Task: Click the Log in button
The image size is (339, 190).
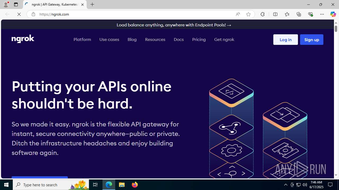Action: click(x=286, y=40)
